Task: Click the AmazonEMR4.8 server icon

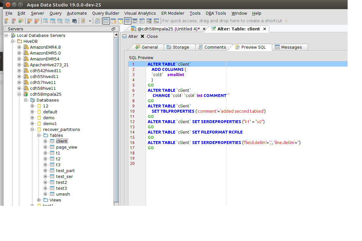Action: (26, 47)
